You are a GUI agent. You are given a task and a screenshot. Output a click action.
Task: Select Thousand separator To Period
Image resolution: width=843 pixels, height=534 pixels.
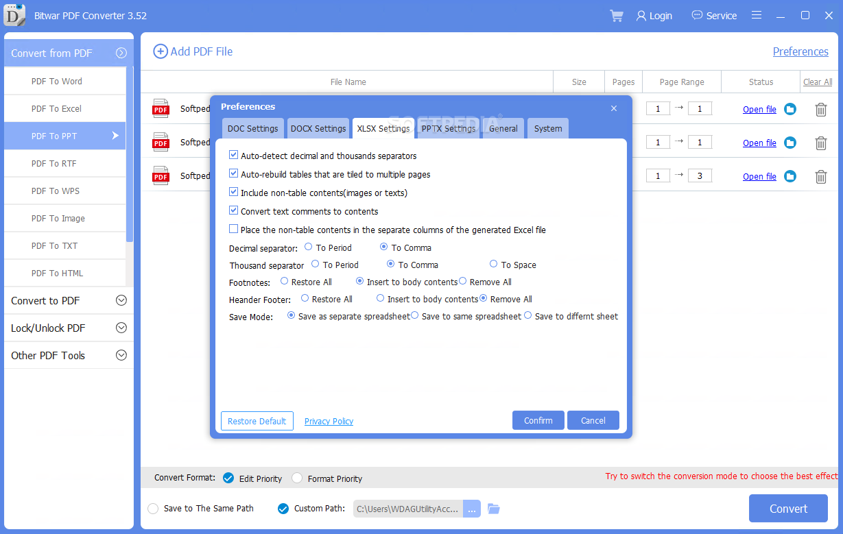tap(316, 264)
